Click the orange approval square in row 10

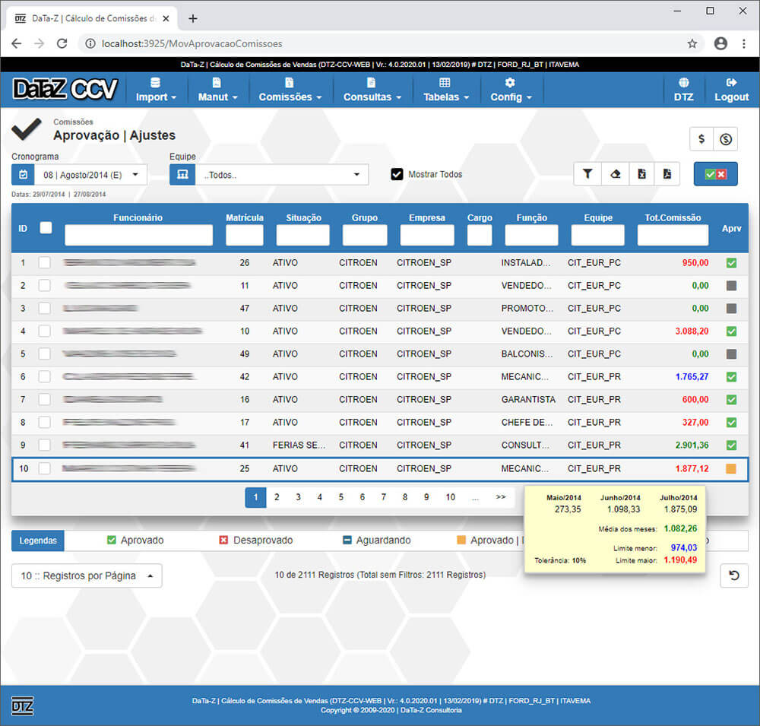[x=731, y=469]
